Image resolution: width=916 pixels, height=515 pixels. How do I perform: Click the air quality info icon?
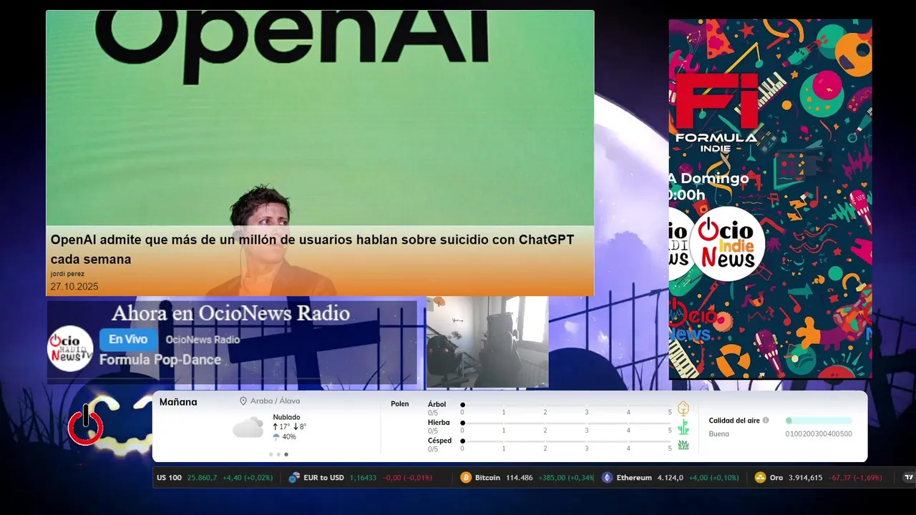766,421
